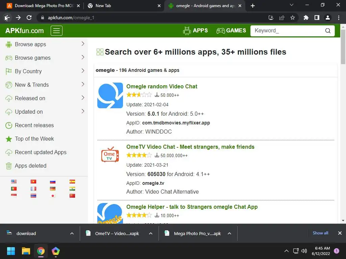The image size is (346, 259).
Task: Open New & Trends sidebar entry
Action: 32,85
